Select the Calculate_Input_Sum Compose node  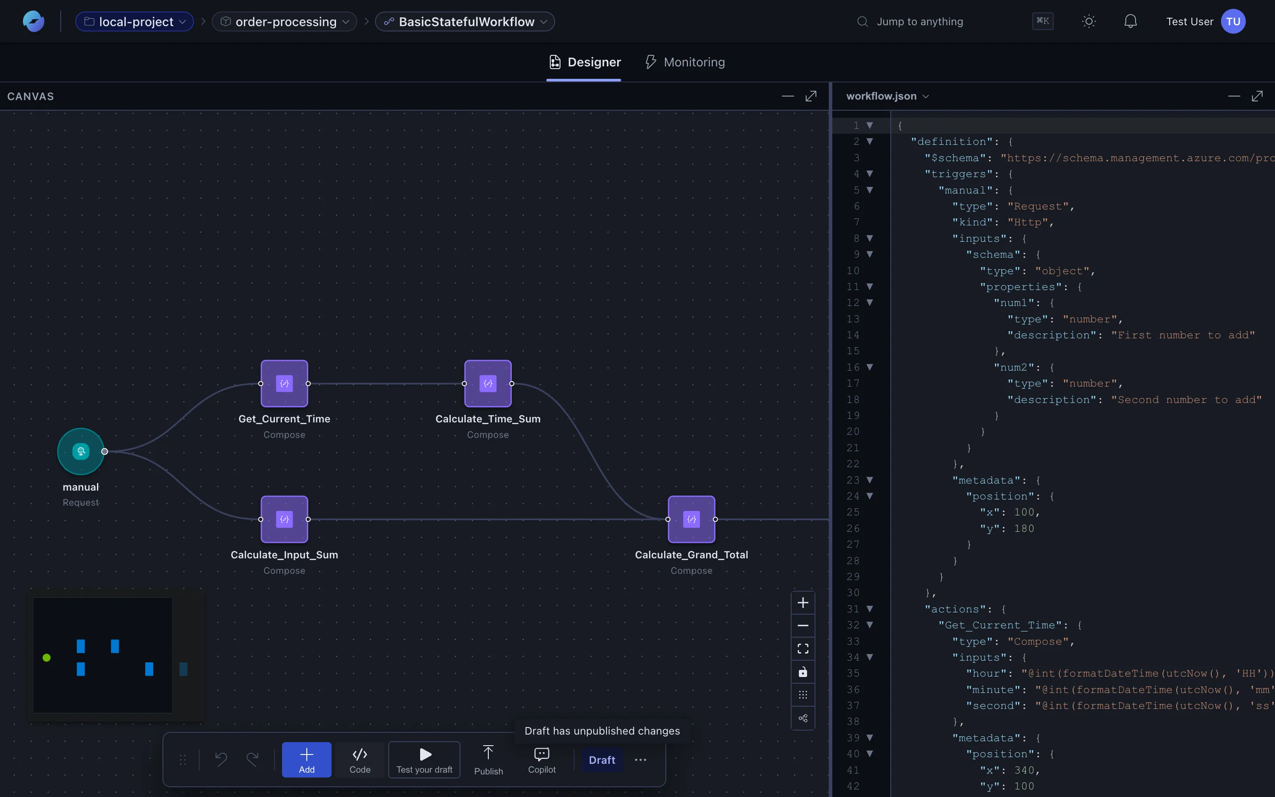point(285,519)
